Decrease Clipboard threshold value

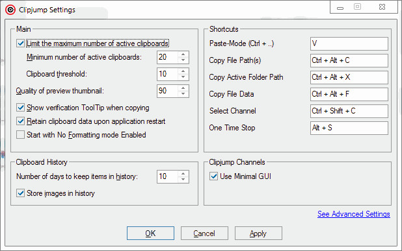(183, 77)
